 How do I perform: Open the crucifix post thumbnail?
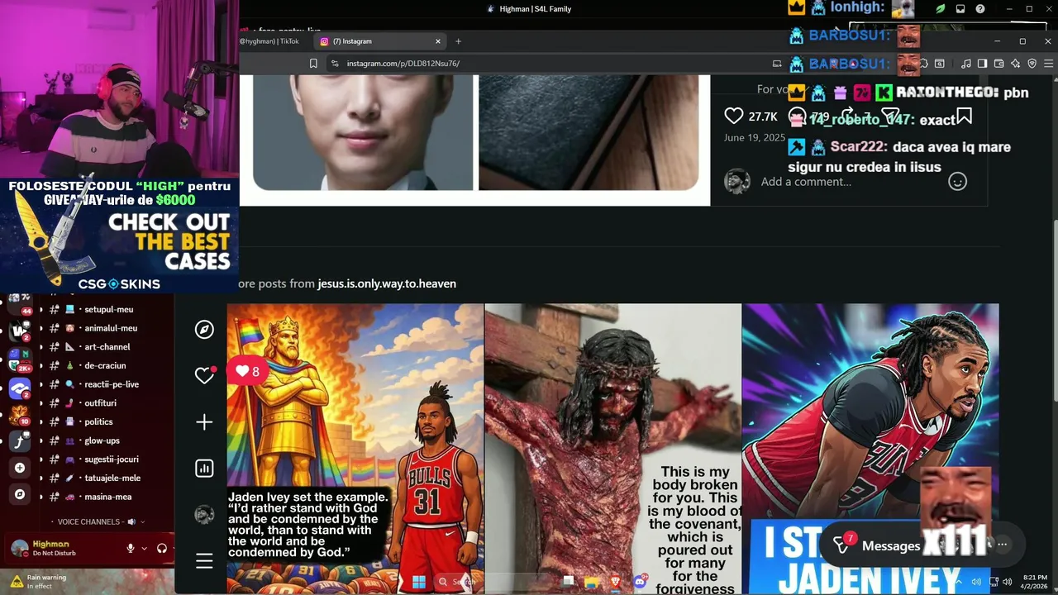(x=612, y=449)
